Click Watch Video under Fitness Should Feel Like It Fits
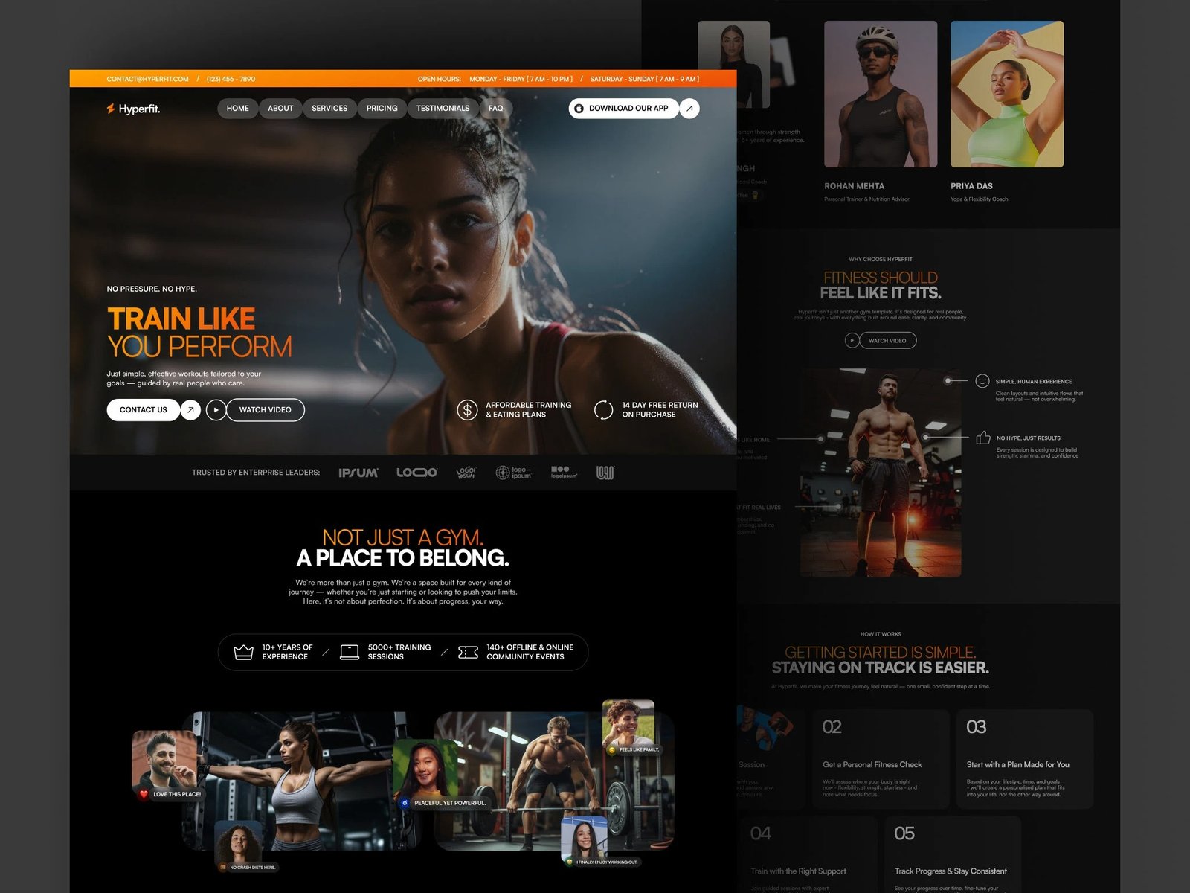This screenshot has width=1190, height=893. pyautogui.click(x=888, y=341)
